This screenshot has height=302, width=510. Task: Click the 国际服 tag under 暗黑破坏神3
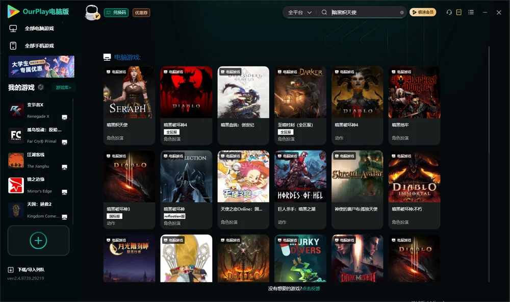(x=114, y=216)
